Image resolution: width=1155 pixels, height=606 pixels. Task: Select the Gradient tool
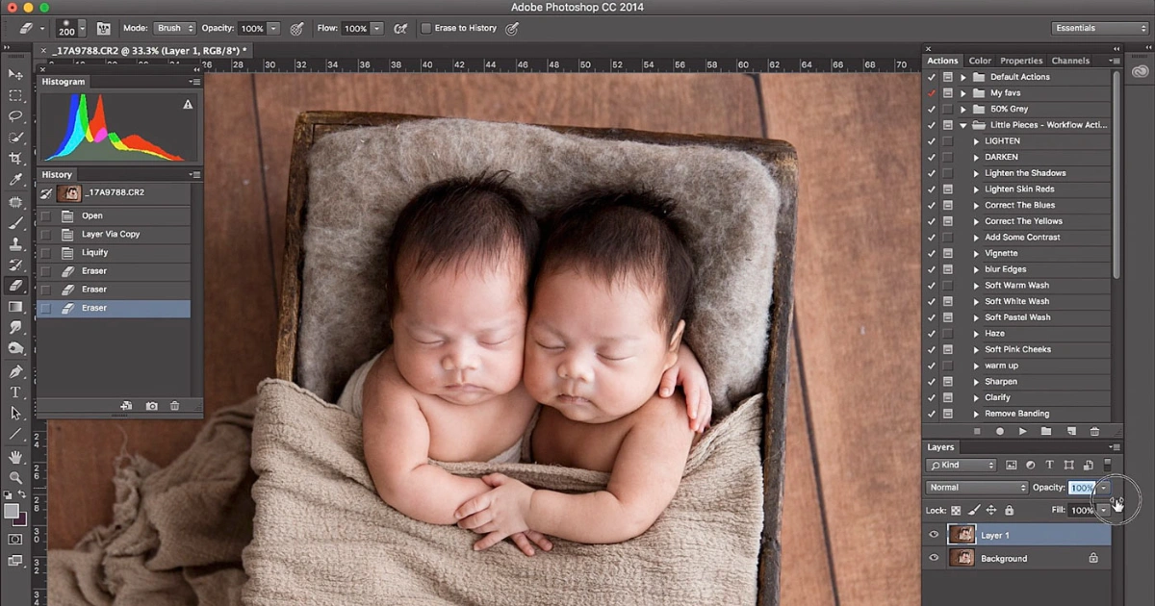click(x=16, y=306)
